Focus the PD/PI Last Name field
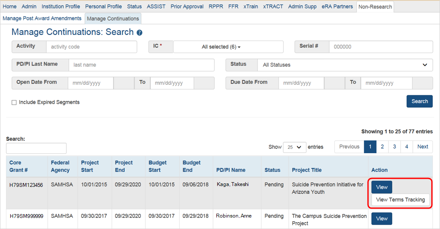The image size is (440, 229). click(x=141, y=65)
